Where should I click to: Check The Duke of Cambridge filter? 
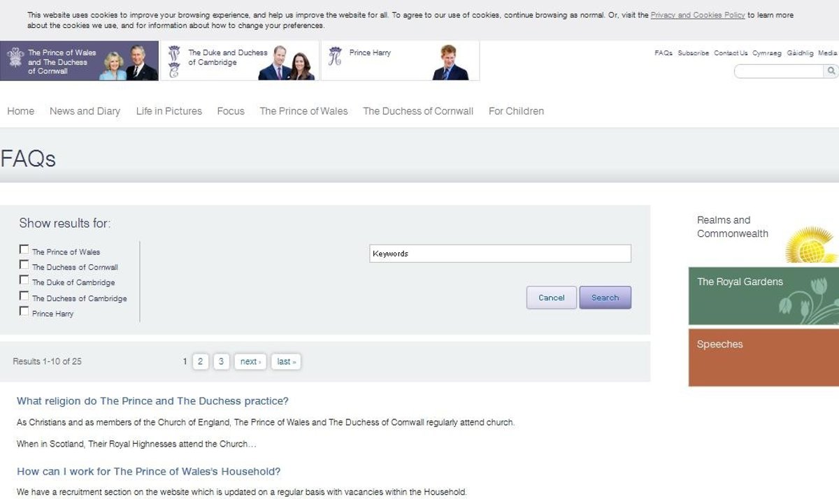coord(24,280)
